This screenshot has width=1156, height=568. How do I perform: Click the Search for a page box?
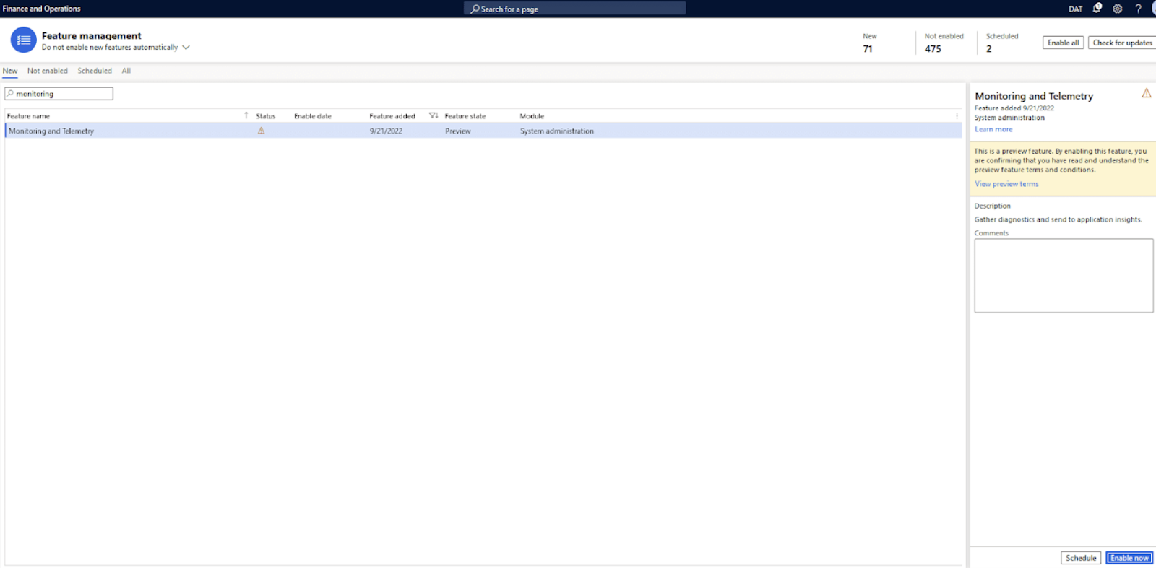575,9
